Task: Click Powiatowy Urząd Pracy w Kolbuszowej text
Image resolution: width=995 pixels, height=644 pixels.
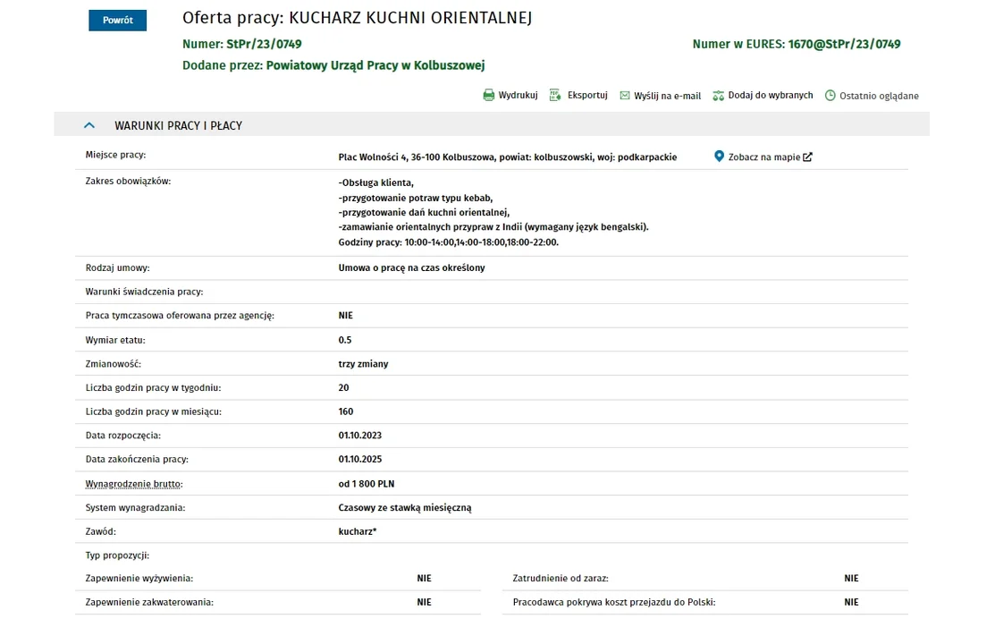Action: point(375,65)
